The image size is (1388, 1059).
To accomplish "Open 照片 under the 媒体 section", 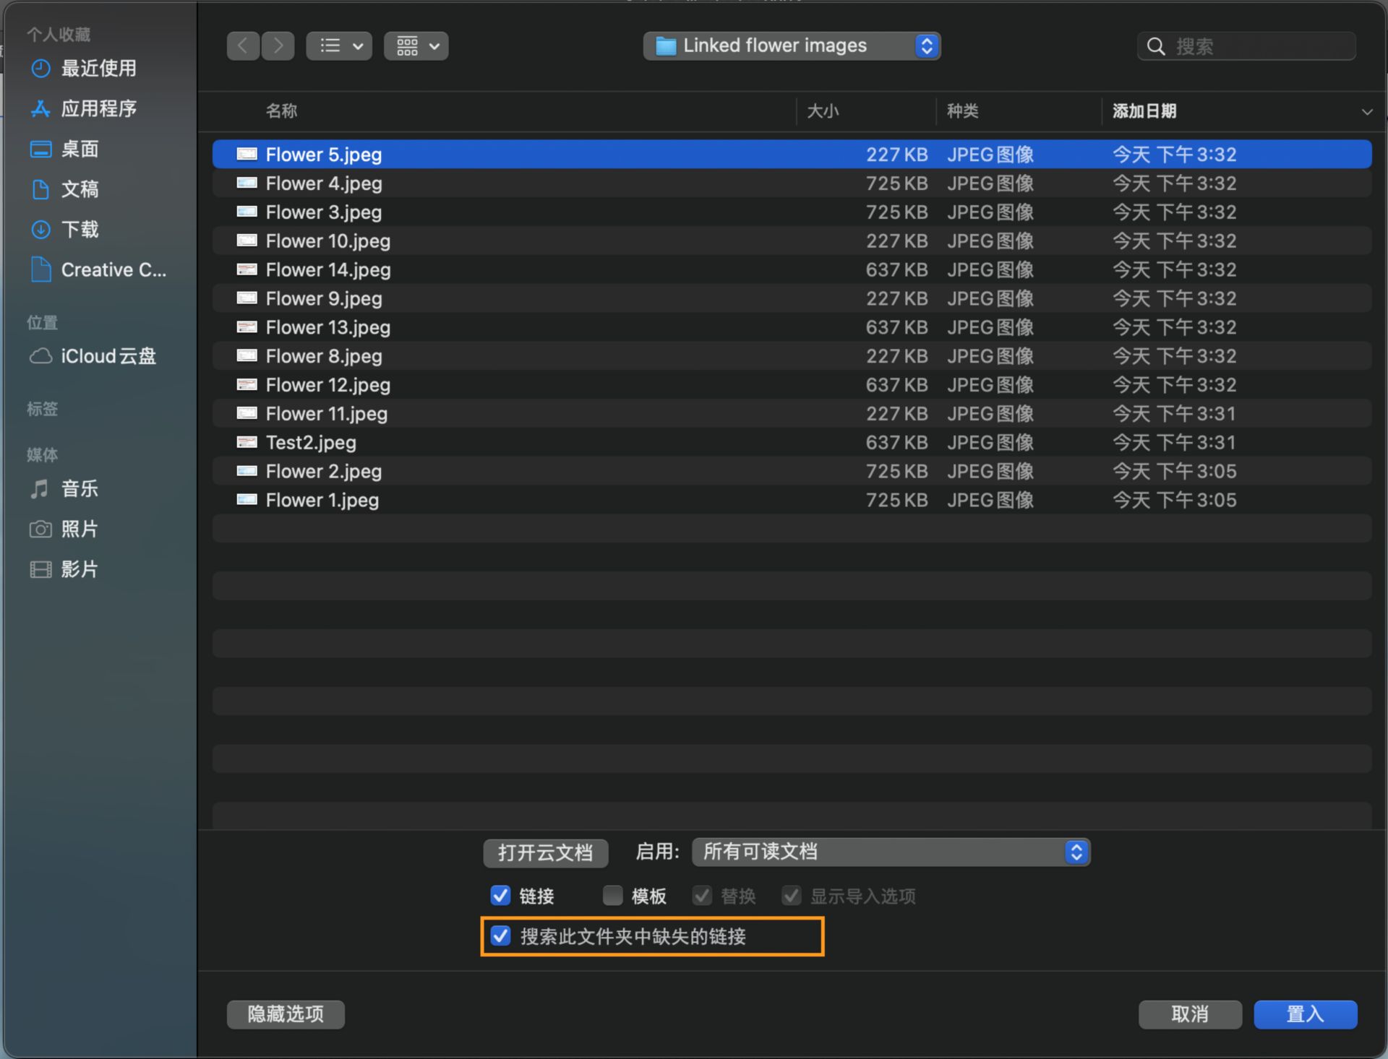I will tap(79, 529).
